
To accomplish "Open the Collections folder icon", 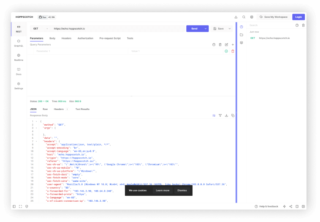I will point(241,35).
